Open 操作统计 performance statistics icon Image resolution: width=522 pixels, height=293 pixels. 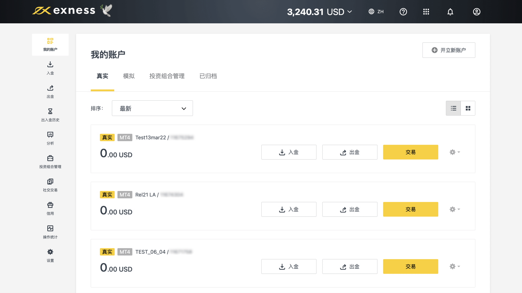coord(50,232)
